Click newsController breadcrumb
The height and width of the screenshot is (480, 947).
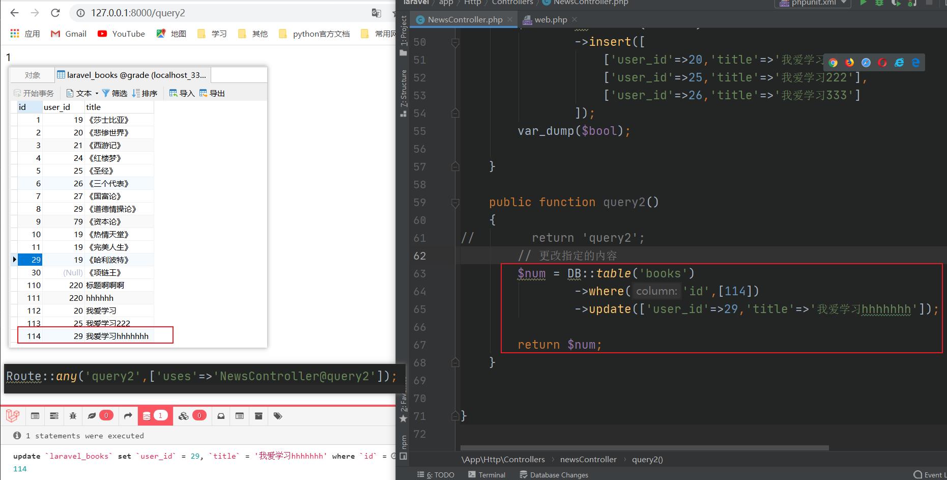[588, 459]
